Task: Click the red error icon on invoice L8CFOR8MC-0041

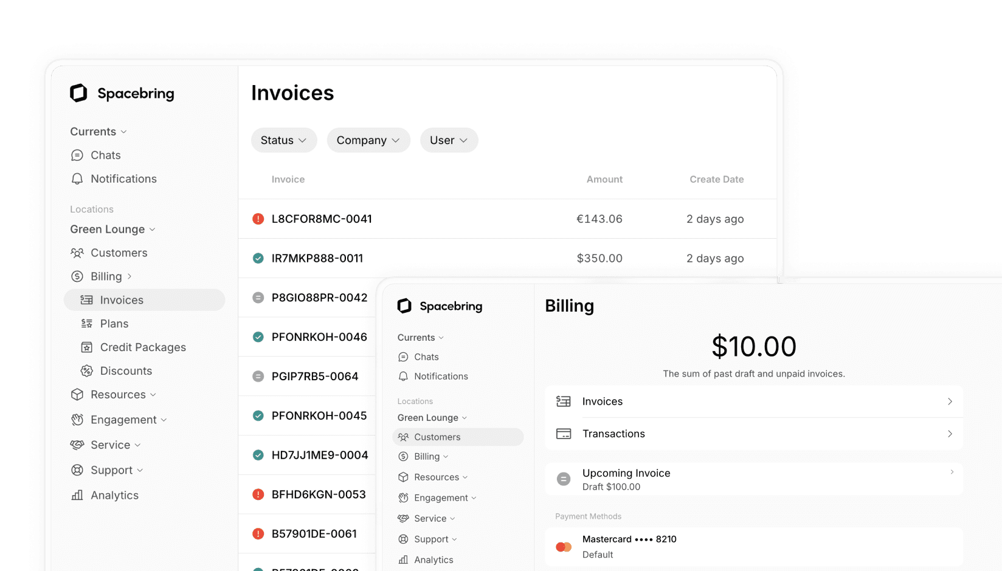Action: (x=257, y=219)
